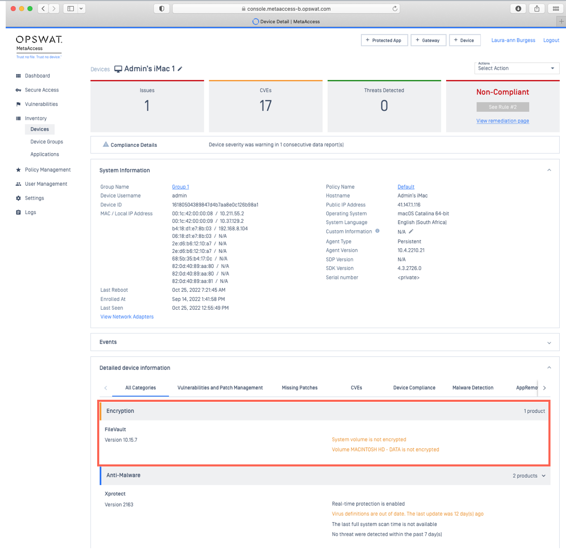Click the 'System volume is not encrypted' text
The image size is (566, 558).
coord(369,440)
